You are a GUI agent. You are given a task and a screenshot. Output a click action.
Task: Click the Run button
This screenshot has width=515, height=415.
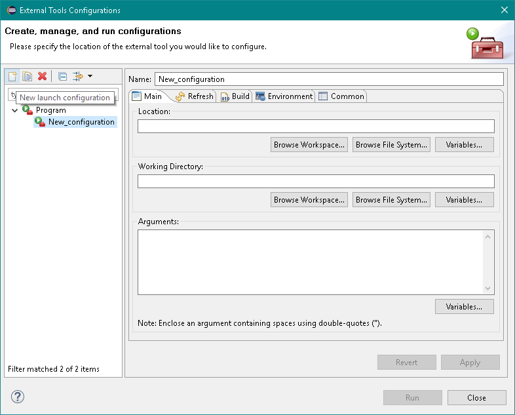coord(413,397)
